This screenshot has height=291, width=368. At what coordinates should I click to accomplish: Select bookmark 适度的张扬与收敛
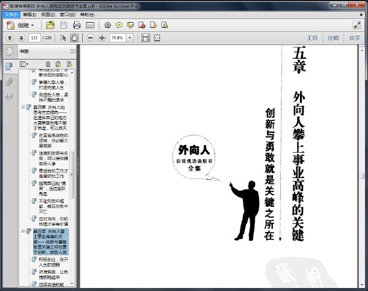(53, 158)
